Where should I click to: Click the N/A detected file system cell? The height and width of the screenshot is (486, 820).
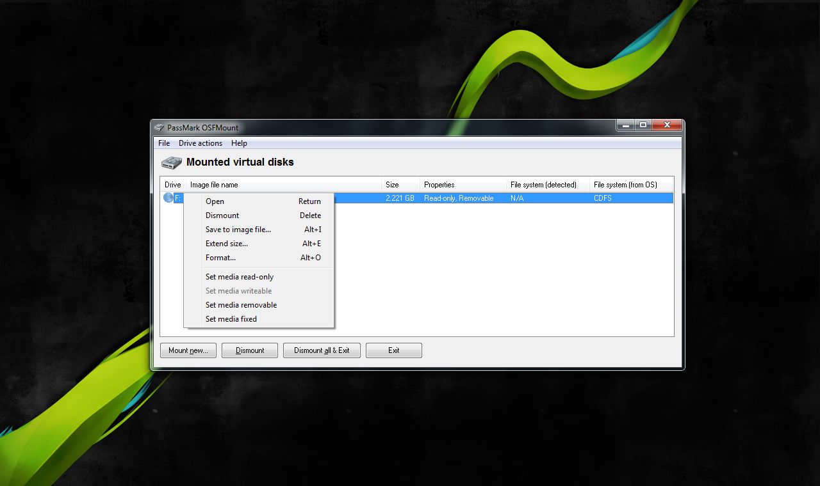(517, 198)
